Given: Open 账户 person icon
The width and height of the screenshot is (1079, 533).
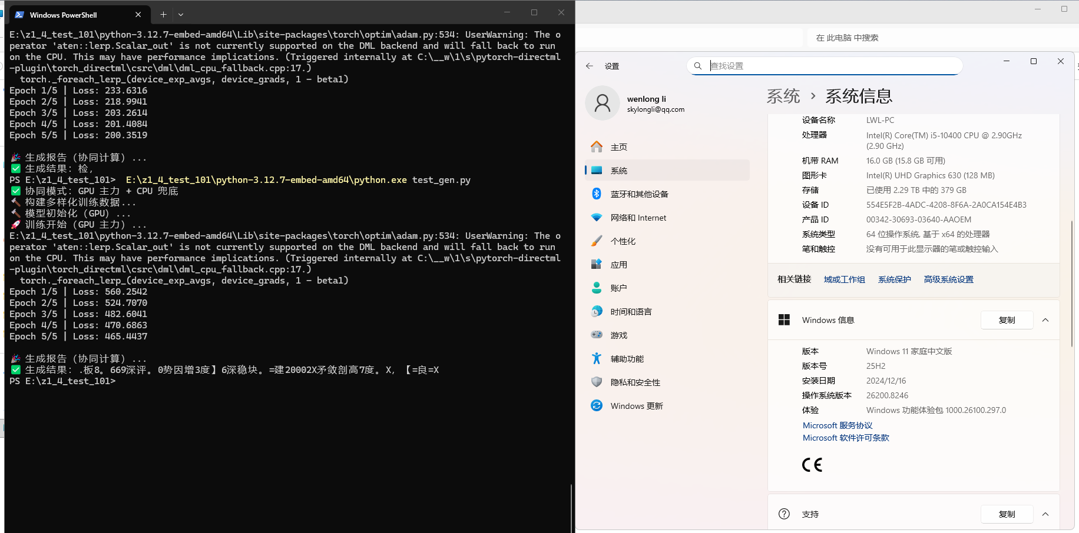Looking at the screenshot, I should click(597, 288).
